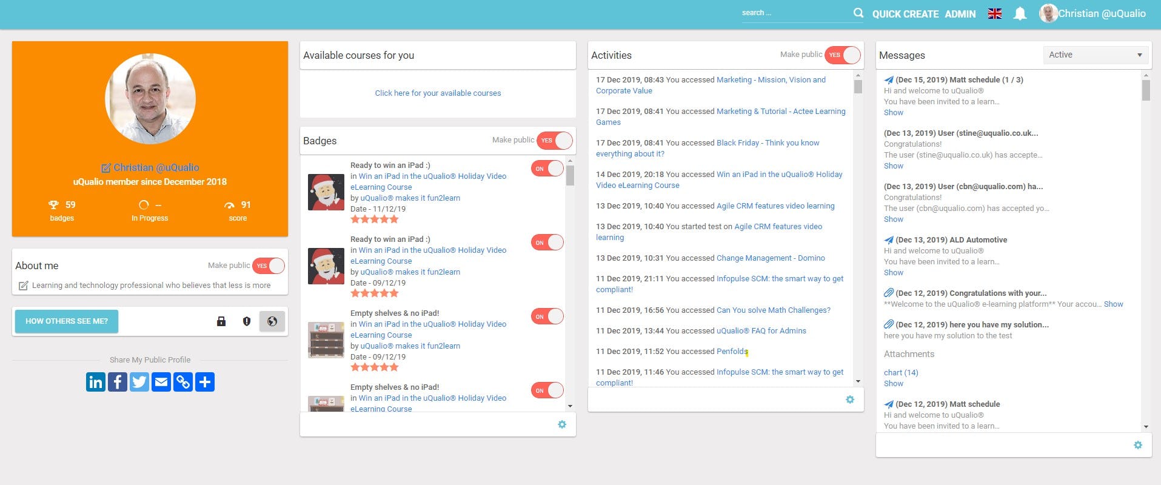Open the notifications bell

tap(1020, 13)
